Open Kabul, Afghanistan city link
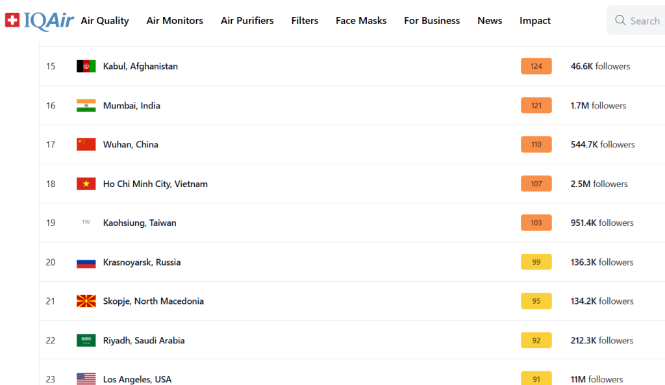 (140, 66)
